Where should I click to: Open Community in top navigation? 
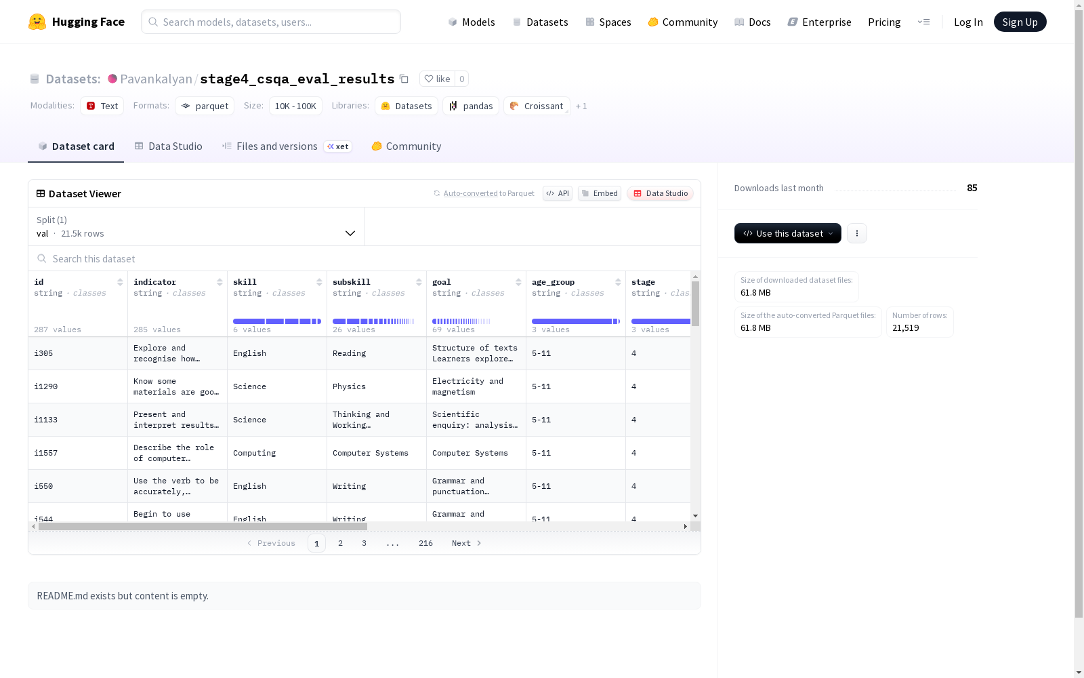coord(683,22)
